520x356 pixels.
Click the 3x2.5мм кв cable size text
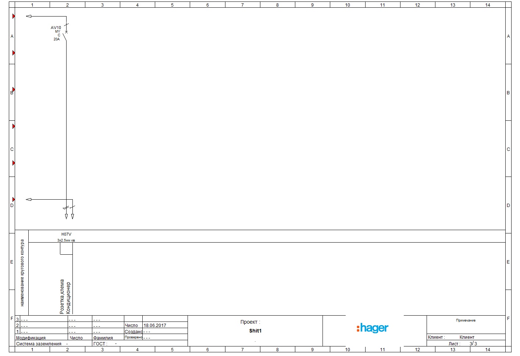[66, 240]
